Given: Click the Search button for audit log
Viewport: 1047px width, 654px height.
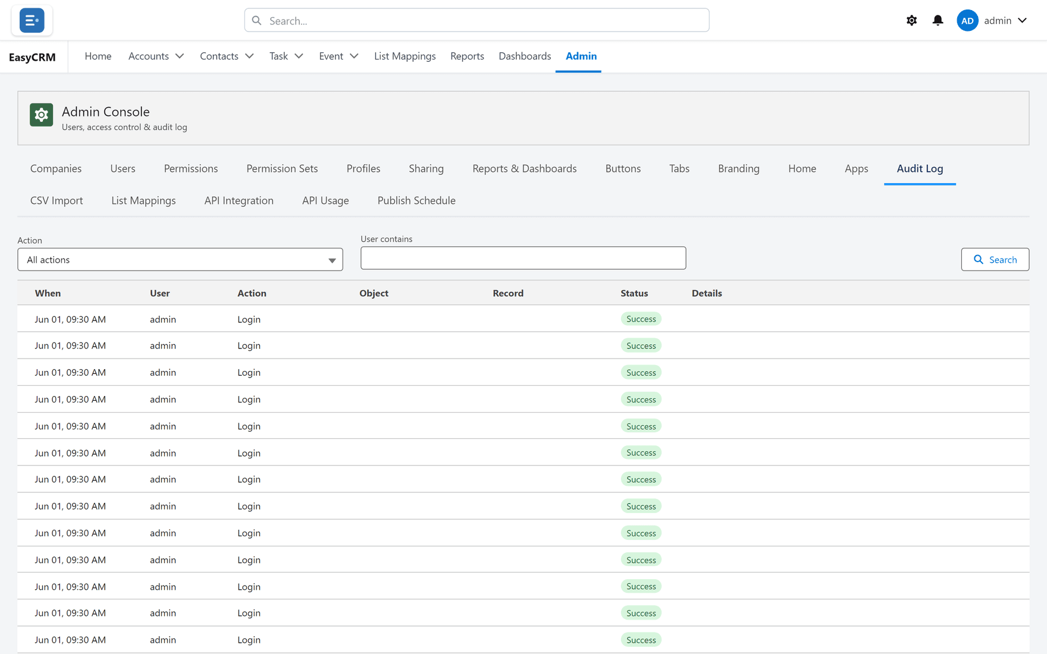Looking at the screenshot, I should click(995, 260).
